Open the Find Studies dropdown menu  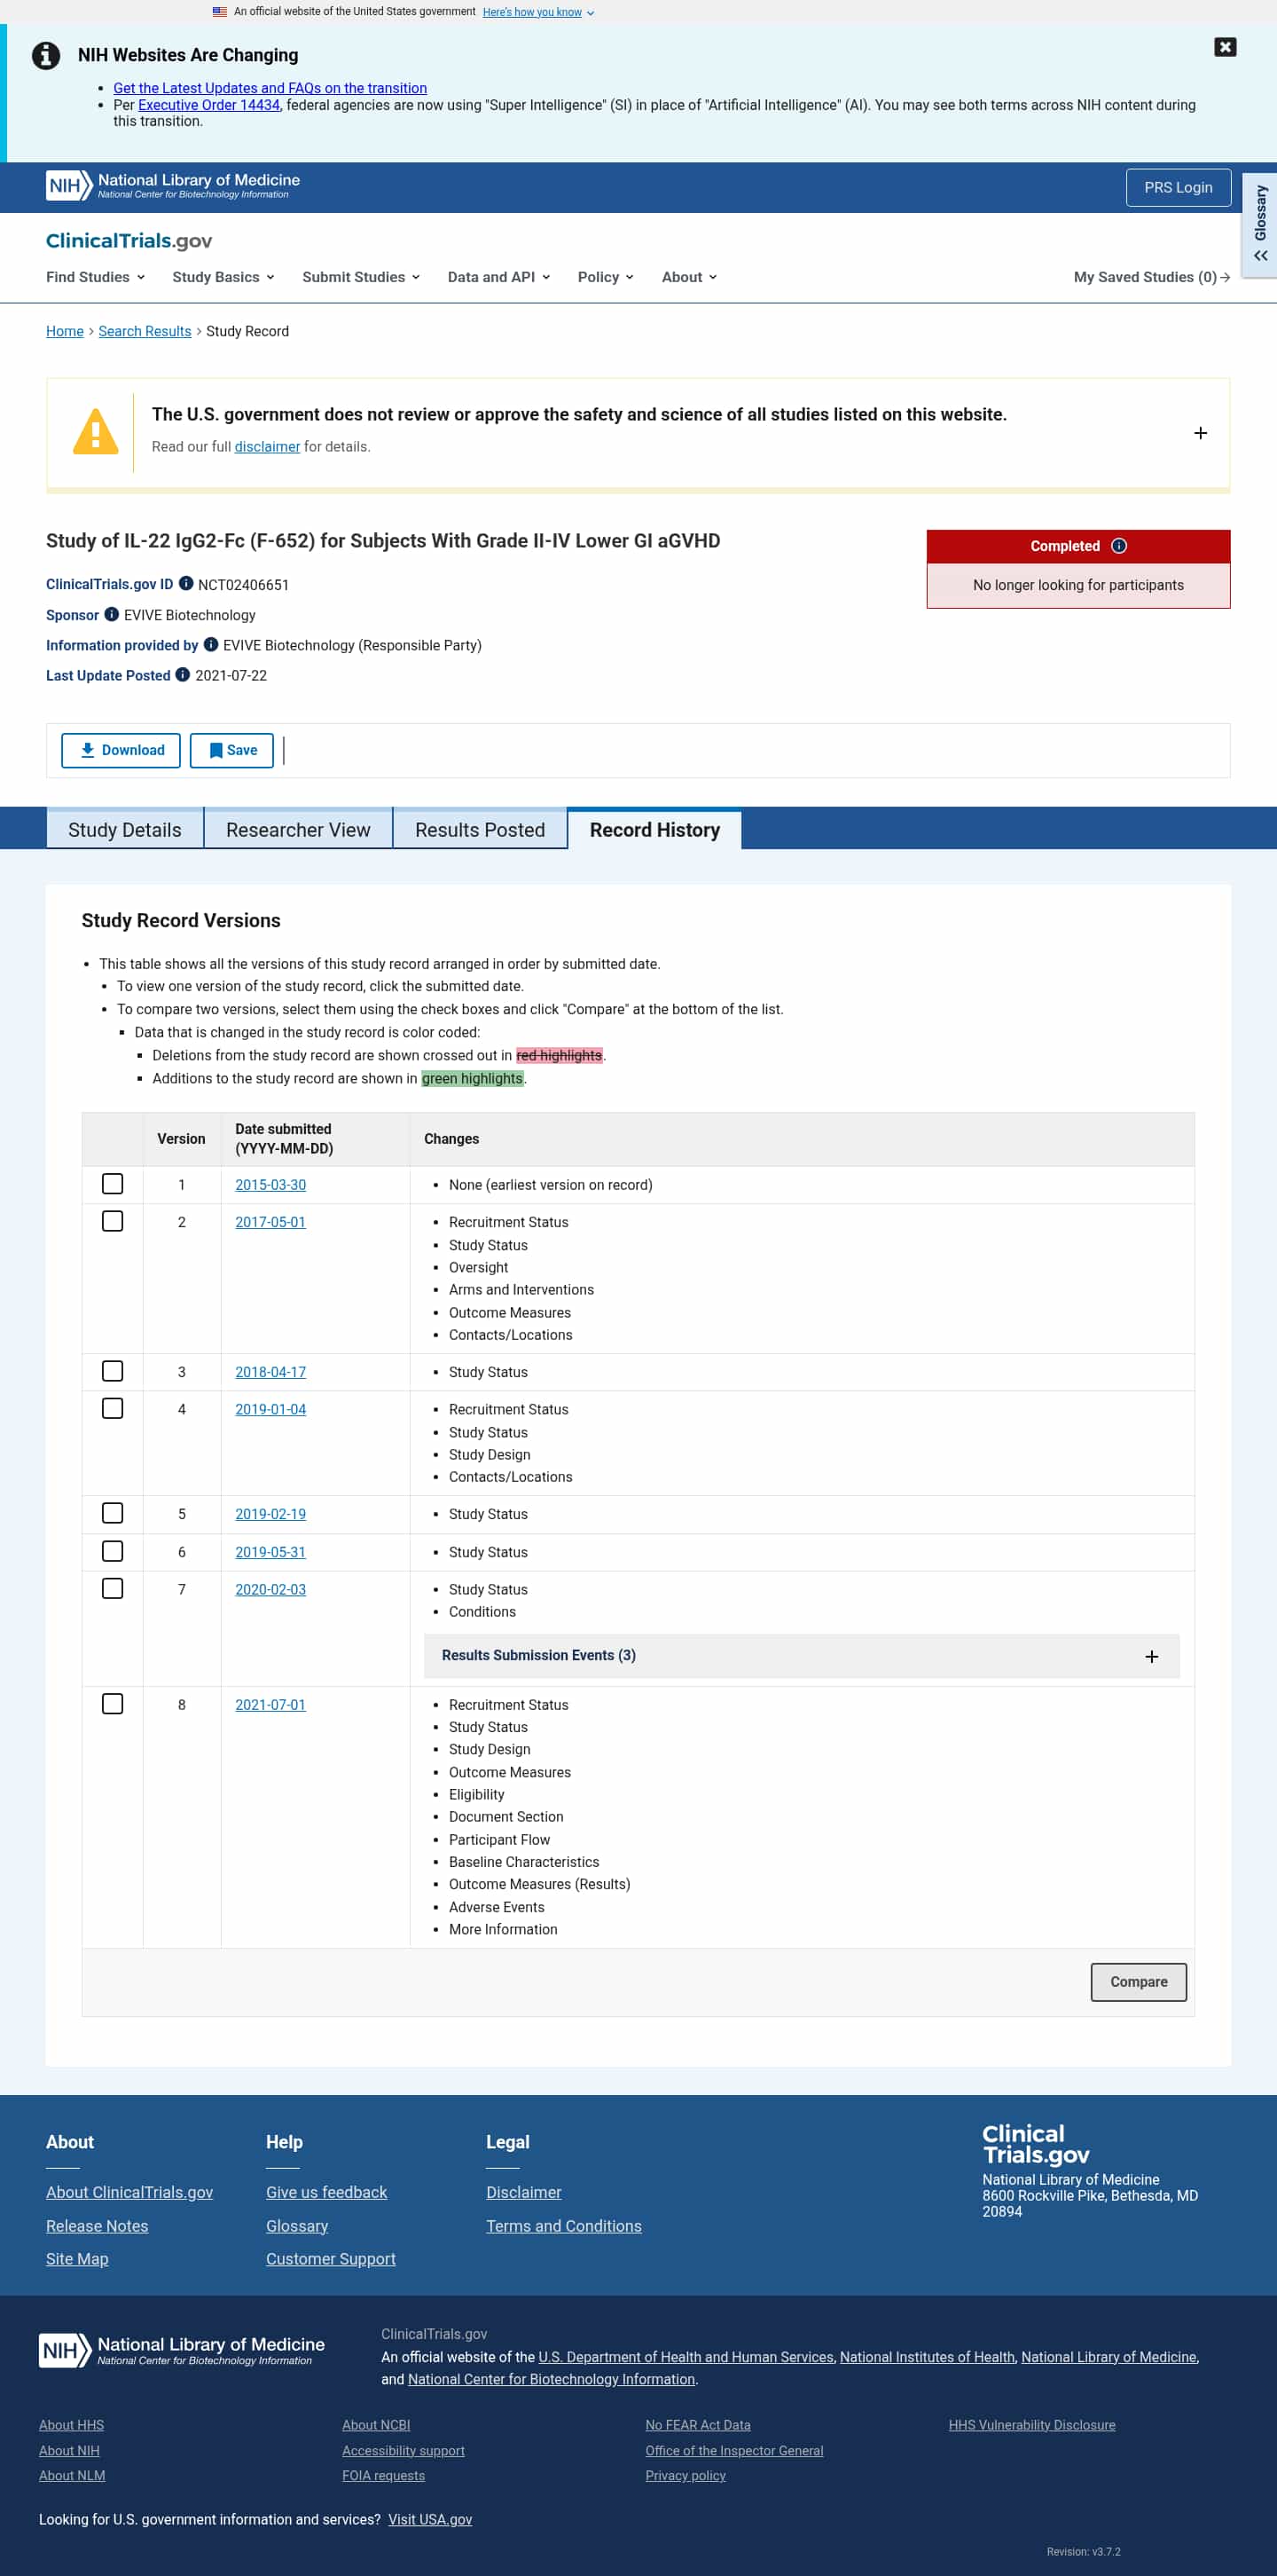[x=95, y=277]
